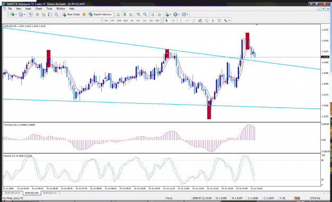This screenshot has width=332, height=202.
Task: Switch to the EURUSD,H1 chart tab
Action: [50, 193]
